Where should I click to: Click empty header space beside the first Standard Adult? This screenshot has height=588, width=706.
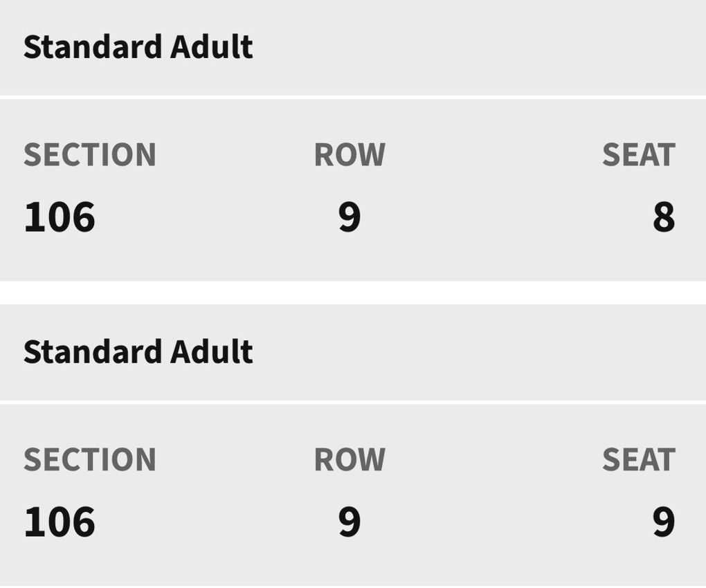478,47
